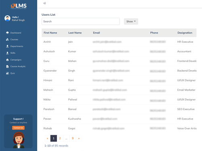The image size is (202, 151).
Task: Click the KLMS logo
Action: pyautogui.click(x=19, y=6)
